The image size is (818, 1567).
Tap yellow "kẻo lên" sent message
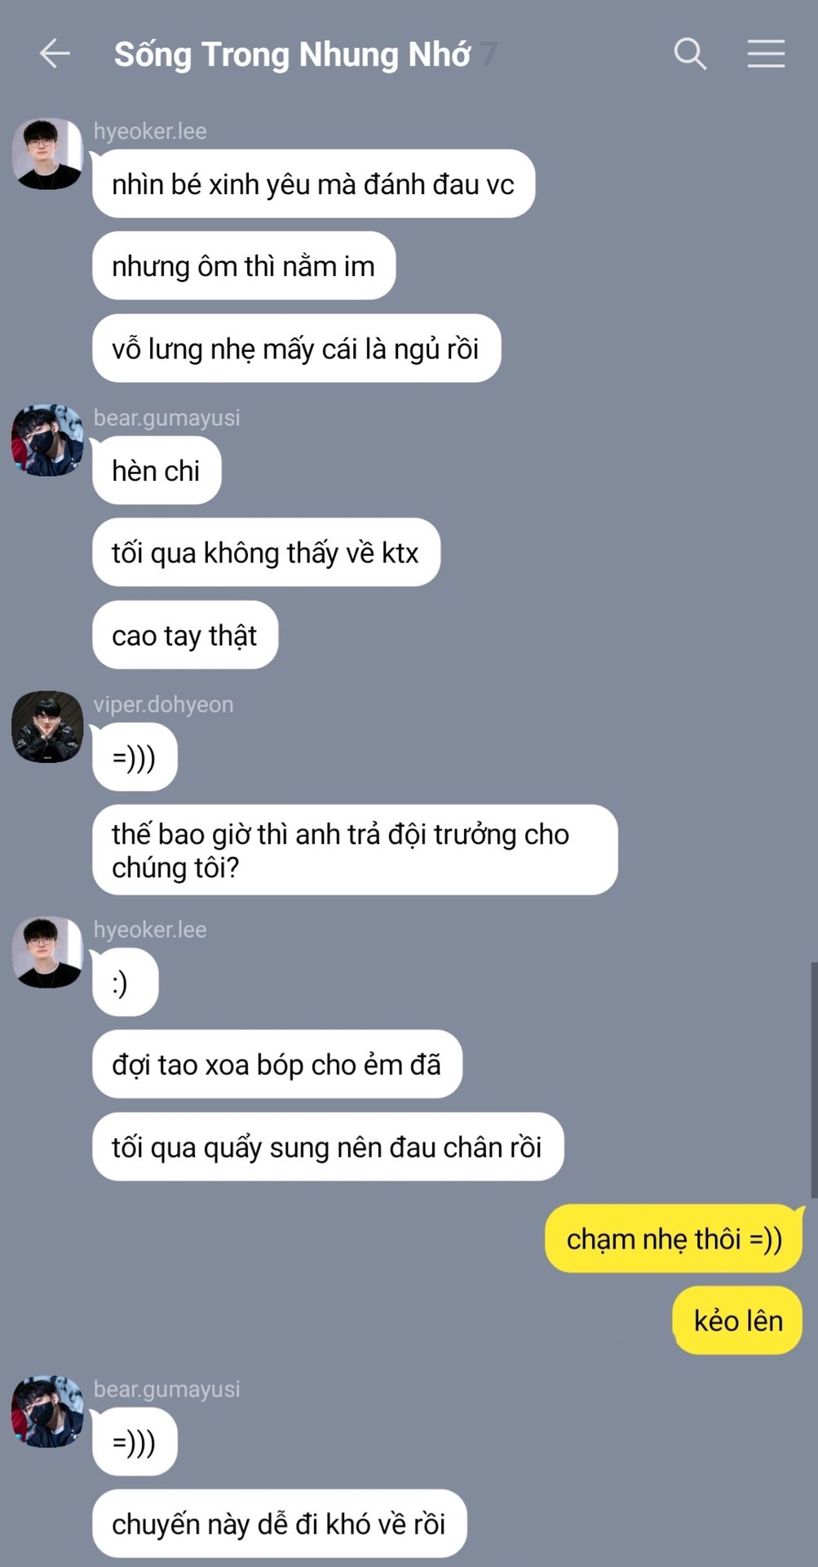coord(738,1321)
